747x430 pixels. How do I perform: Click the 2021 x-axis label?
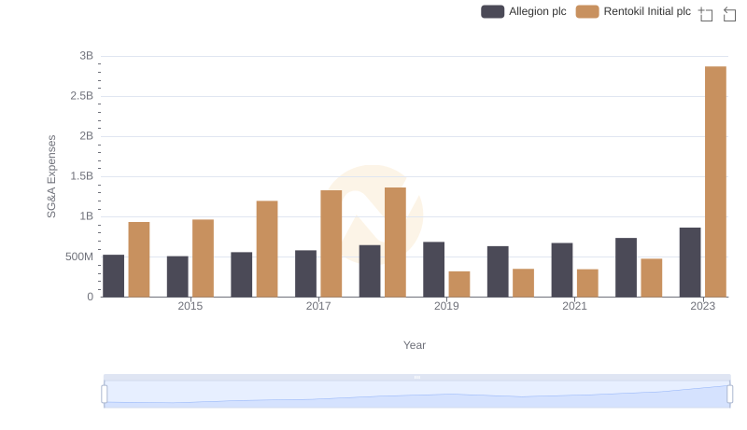pos(574,306)
